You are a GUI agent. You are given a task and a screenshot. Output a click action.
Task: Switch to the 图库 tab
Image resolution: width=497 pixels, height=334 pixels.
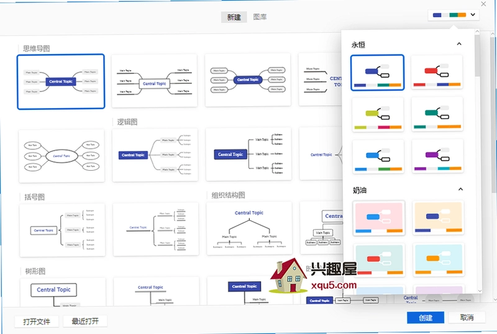[x=260, y=17]
